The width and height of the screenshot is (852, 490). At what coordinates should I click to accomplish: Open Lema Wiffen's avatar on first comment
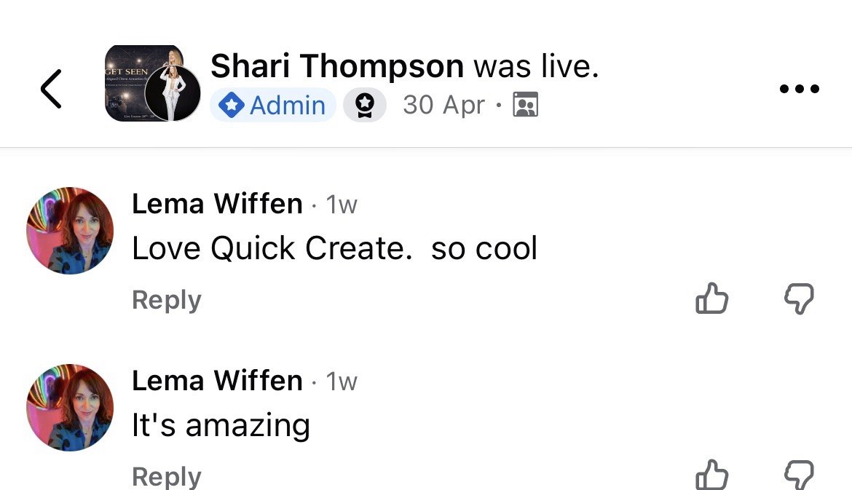point(70,231)
